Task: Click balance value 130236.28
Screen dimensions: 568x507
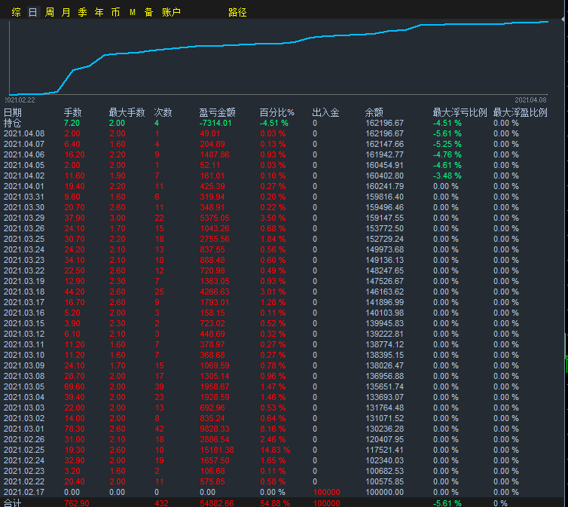Action: 384,429
